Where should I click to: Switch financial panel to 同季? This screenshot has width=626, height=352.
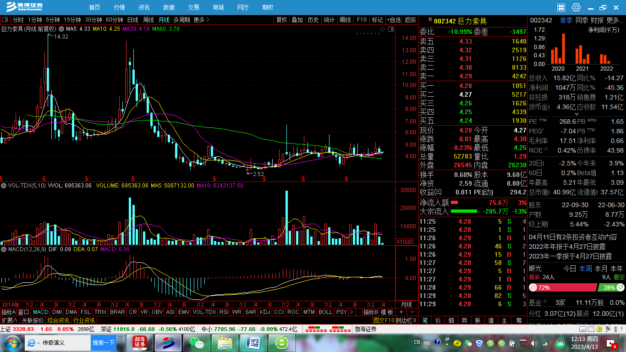pyautogui.click(x=582, y=20)
